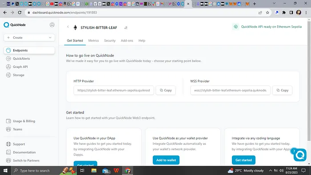Open the user account avatar icon
This screenshot has height=175, width=311.
point(52,25)
